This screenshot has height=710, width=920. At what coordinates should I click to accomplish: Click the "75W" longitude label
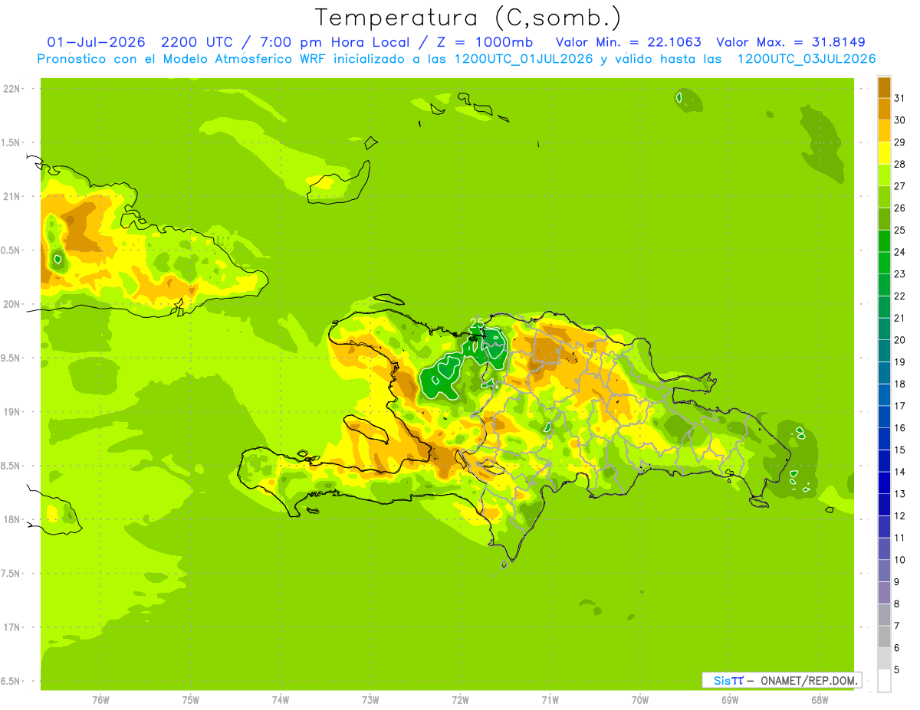click(x=191, y=700)
